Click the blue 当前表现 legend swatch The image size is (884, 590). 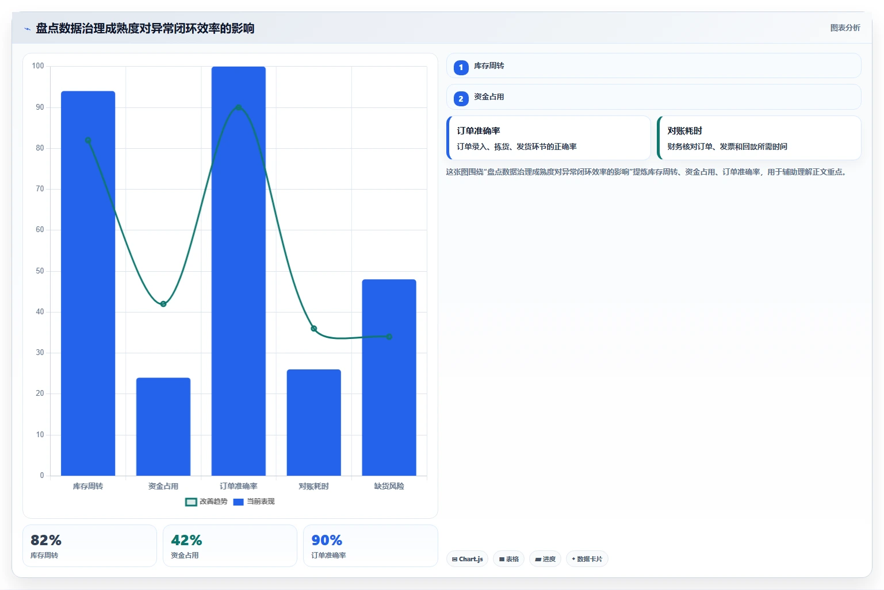[x=239, y=502]
